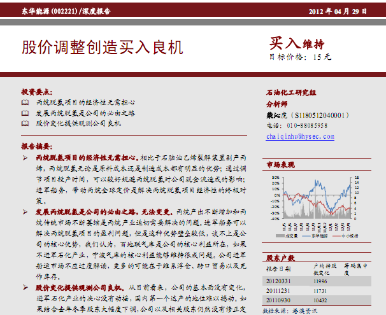Click the first arrow bullet under 报告摘要
This screenshot has height=315, width=386.
[25, 157]
